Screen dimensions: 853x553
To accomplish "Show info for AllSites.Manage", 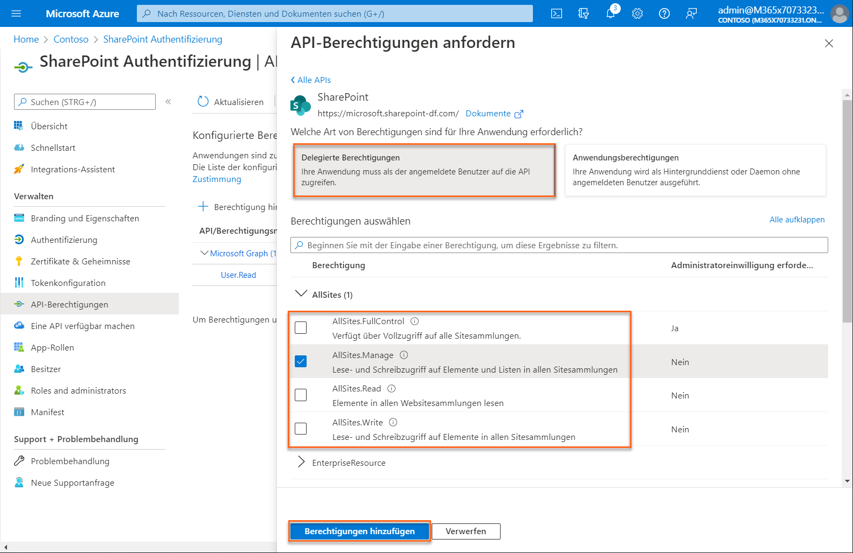I will (x=404, y=355).
